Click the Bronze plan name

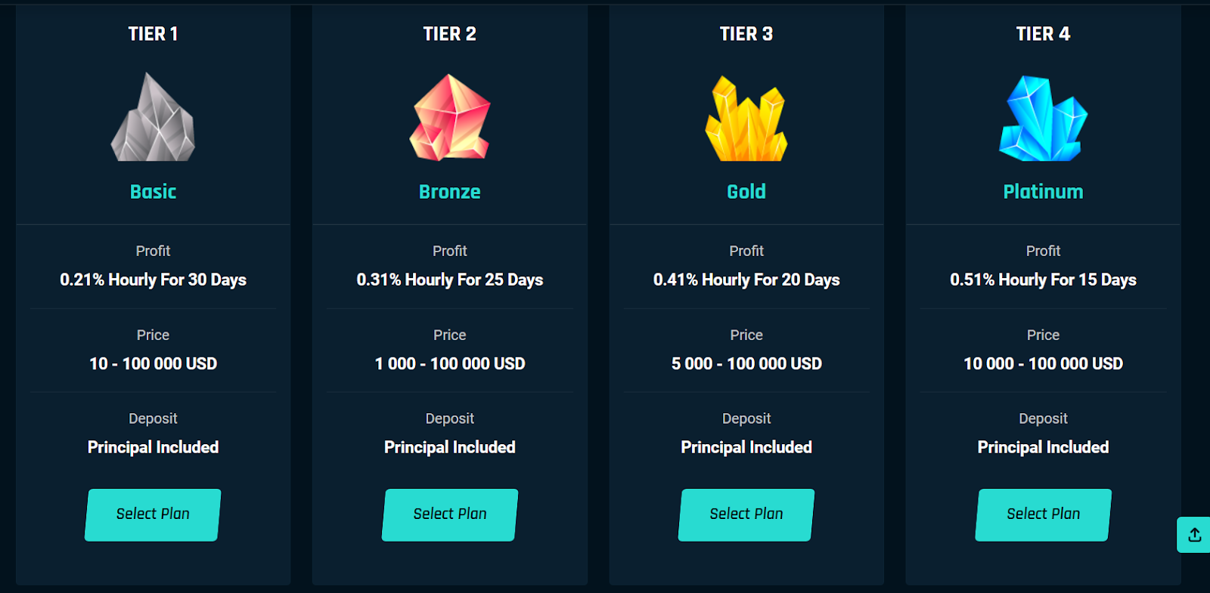tap(450, 192)
